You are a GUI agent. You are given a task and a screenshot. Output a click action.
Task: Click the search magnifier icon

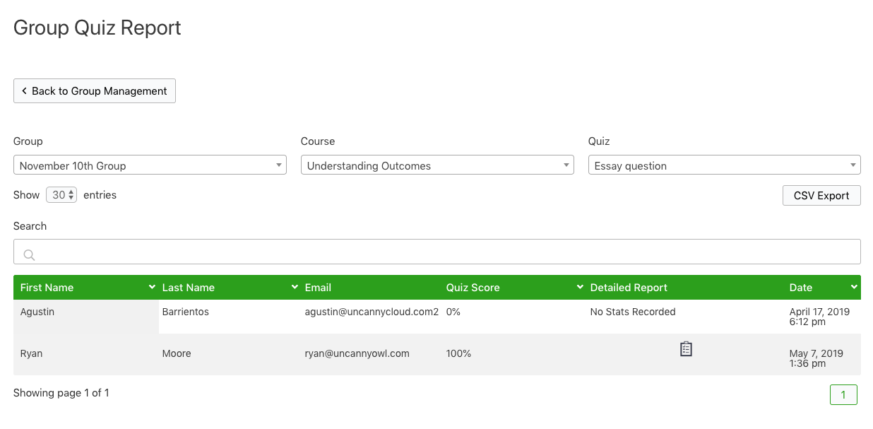pyautogui.click(x=29, y=255)
